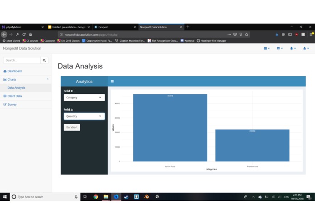Click the Bar chart button
The width and height of the screenshot is (315, 224).
(72, 127)
